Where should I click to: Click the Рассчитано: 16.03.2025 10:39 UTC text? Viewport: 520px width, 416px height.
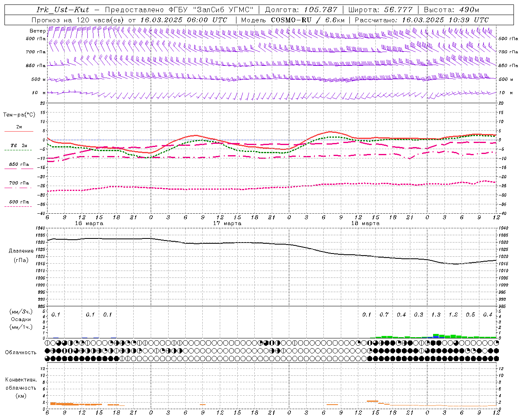click(x=422, y=20)
